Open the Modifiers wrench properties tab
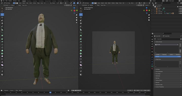 152,57
